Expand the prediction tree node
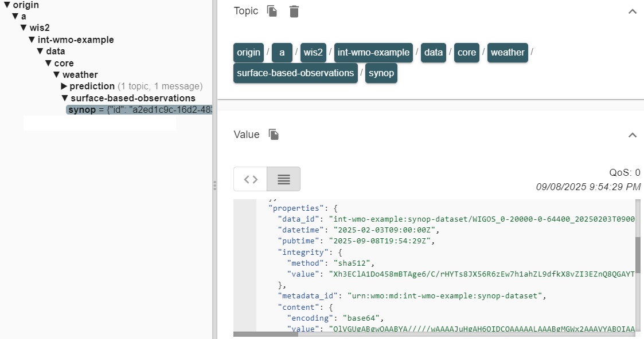 [64, 86]
